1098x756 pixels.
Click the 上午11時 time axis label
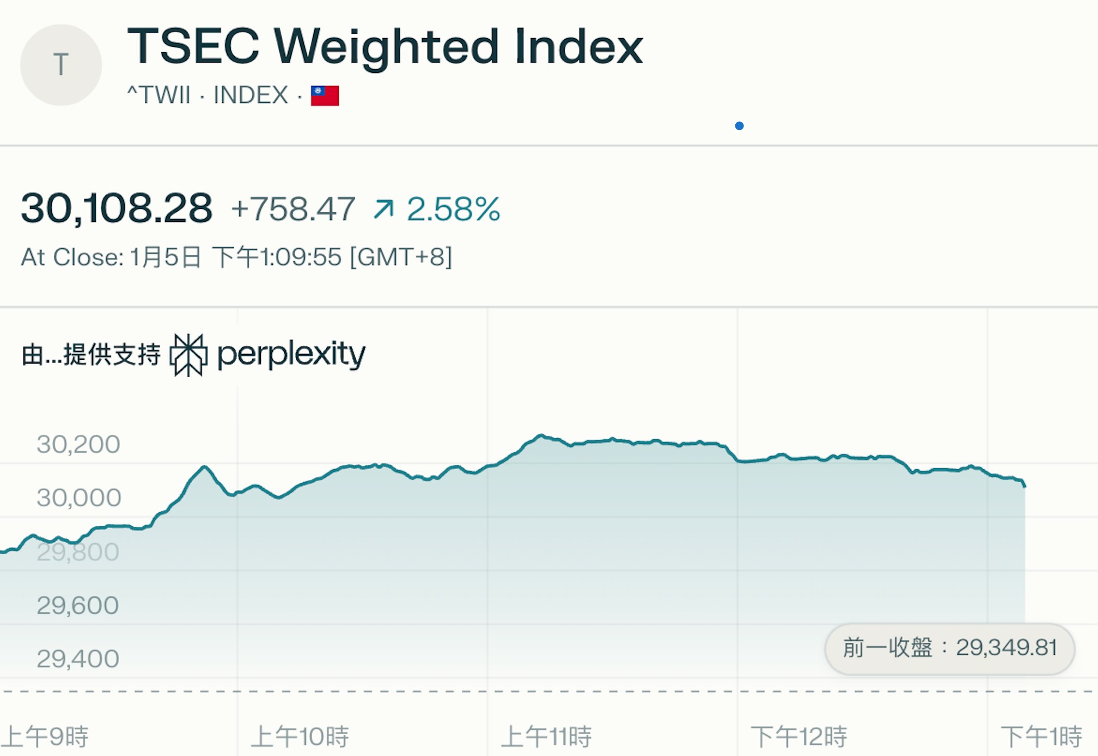point(546,736)
